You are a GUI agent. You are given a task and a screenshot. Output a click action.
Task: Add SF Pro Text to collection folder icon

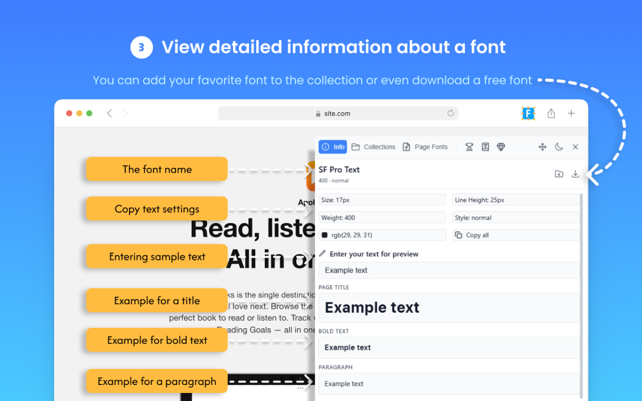559,174
